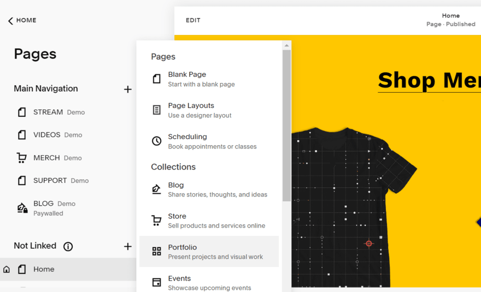Image resolution: width=481 pixels, height=292 pixels.
Task: Choose Page Layouts option
Action: pyautogui.click(x=209, y=110)
